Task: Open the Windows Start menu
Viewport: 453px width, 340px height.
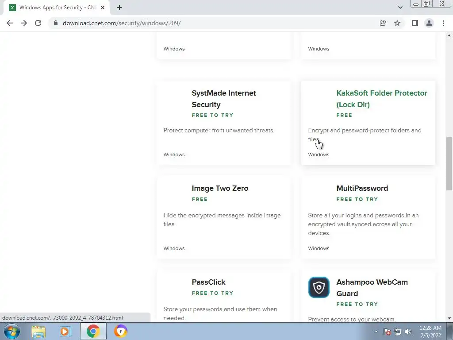Action: click(x=12, y=331)
